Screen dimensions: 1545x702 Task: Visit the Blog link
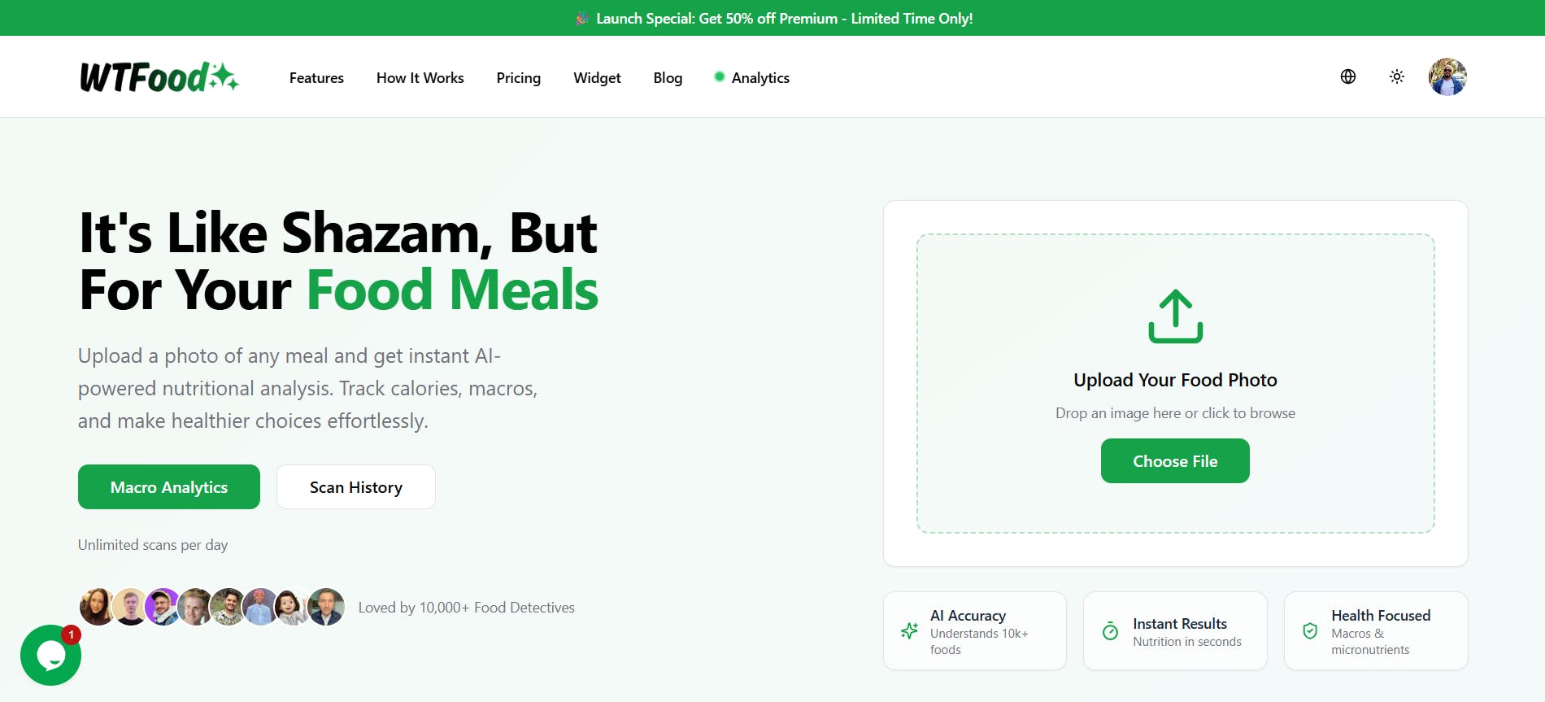click(668, 78)
